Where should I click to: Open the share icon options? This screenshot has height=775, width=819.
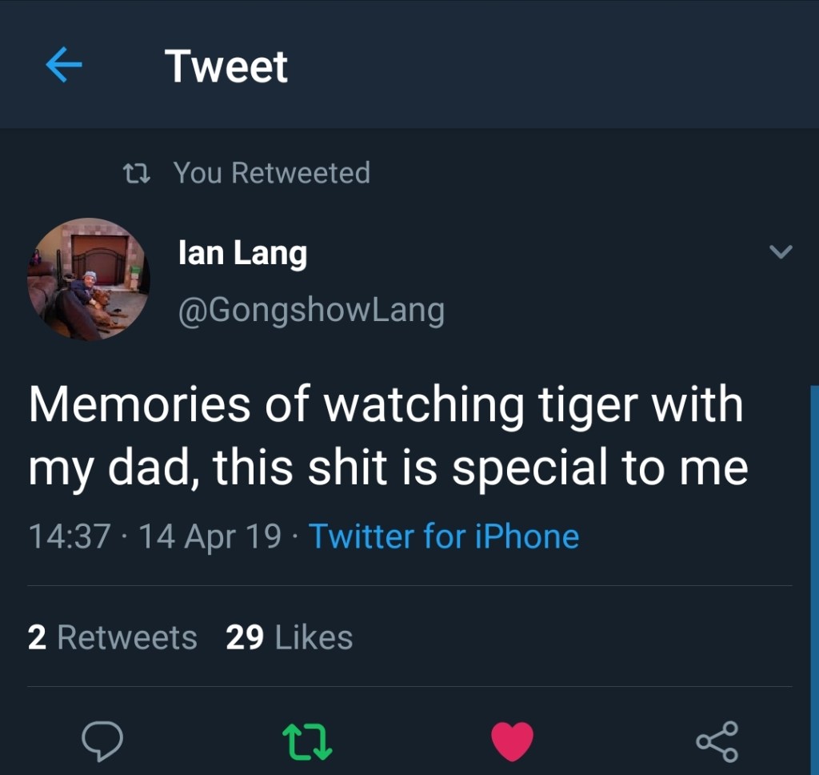(717, 741)
